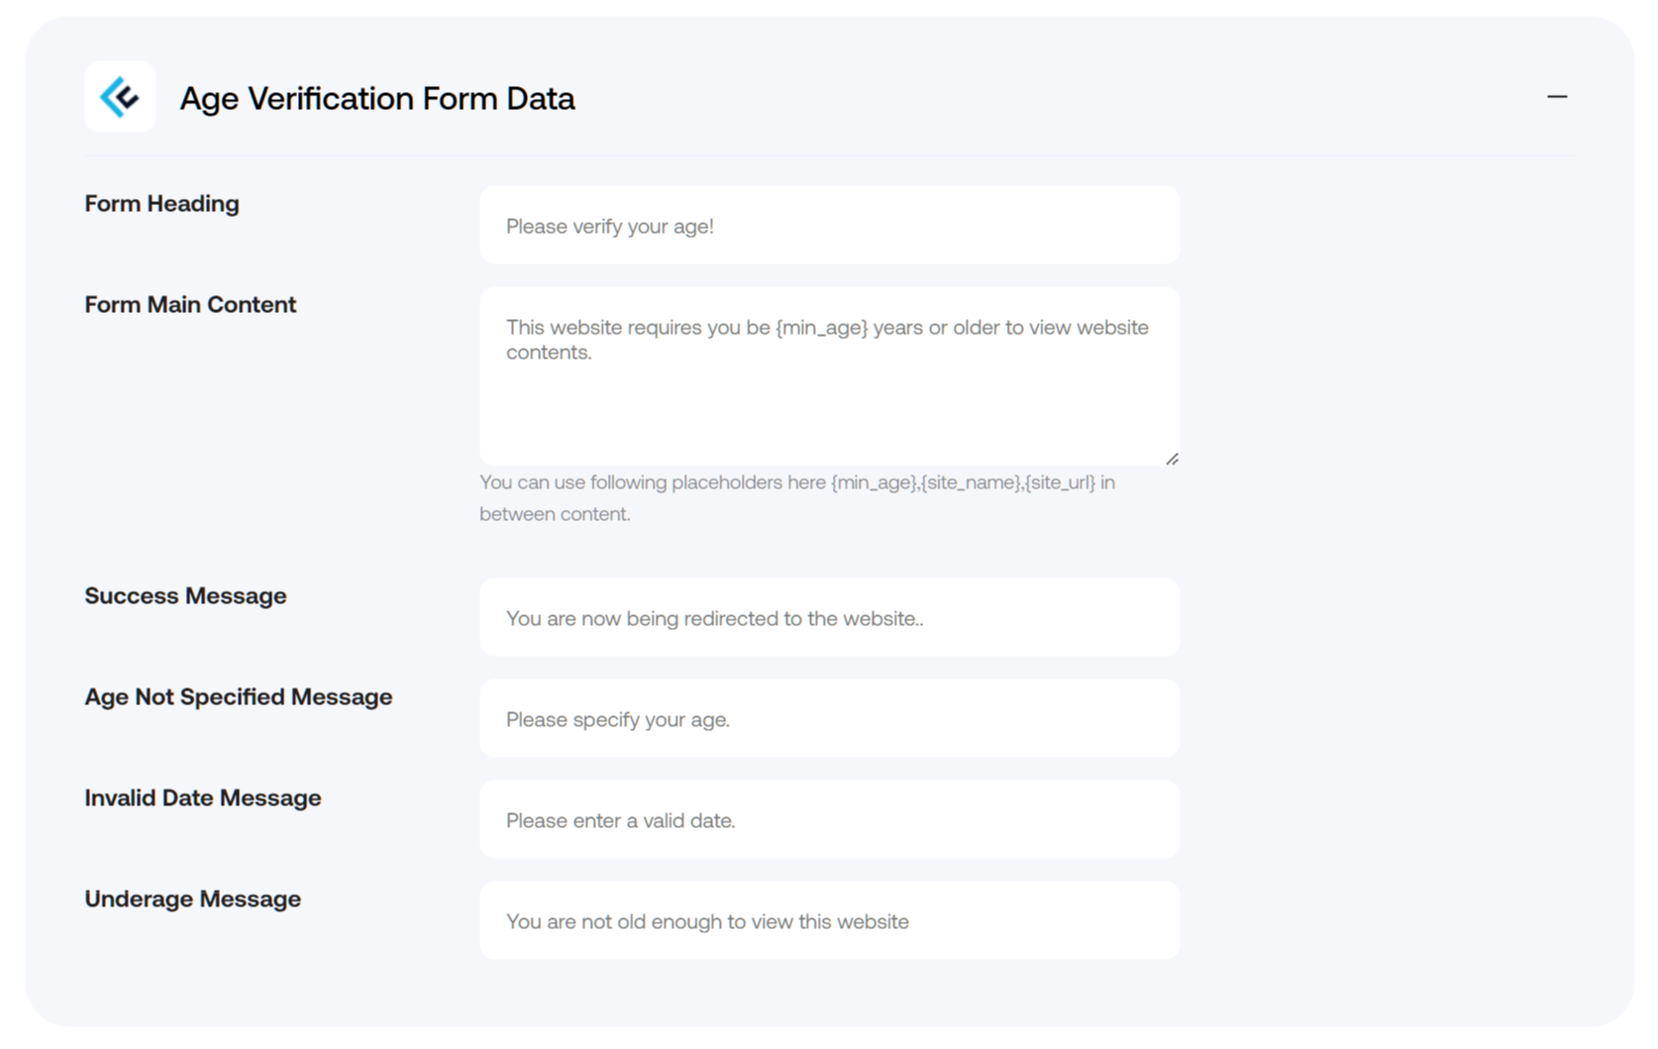Click the Underage Message input field
1658x1049 pixels.
coord(829,920)
